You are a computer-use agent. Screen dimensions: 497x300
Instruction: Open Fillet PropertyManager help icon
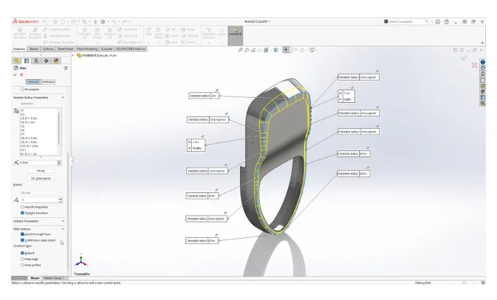point(65,68)
